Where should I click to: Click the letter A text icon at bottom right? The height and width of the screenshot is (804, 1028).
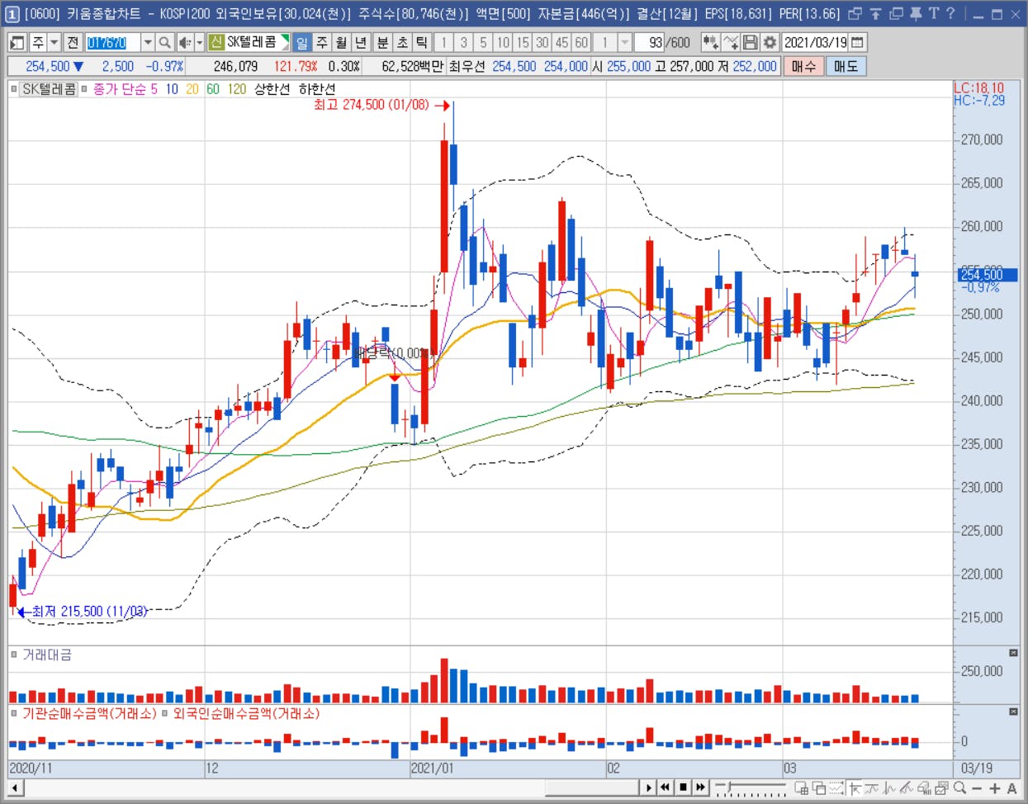point(1011,788)
